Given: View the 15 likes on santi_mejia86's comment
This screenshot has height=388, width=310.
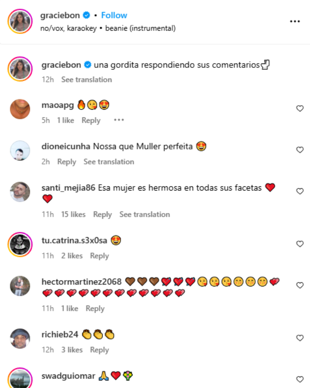Looking at the screenshot, I should tap(73, 214).
